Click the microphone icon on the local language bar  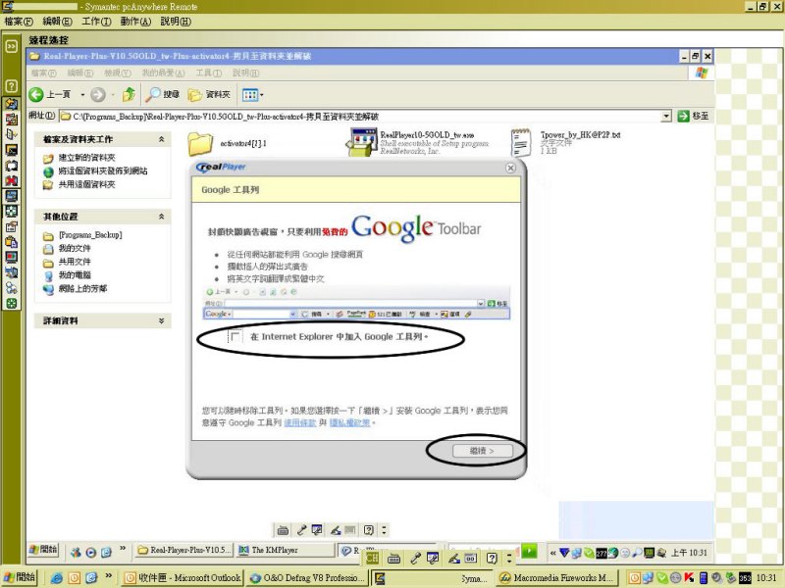(415, 558)
